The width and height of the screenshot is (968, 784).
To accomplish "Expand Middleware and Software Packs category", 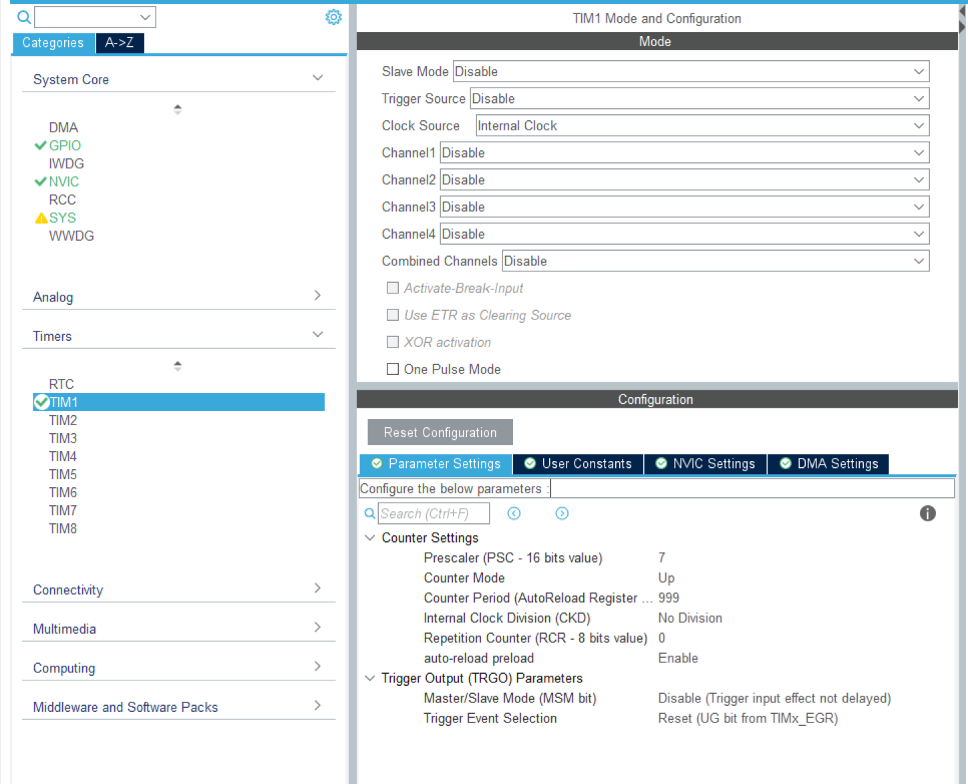I will (x=318, y=705).
